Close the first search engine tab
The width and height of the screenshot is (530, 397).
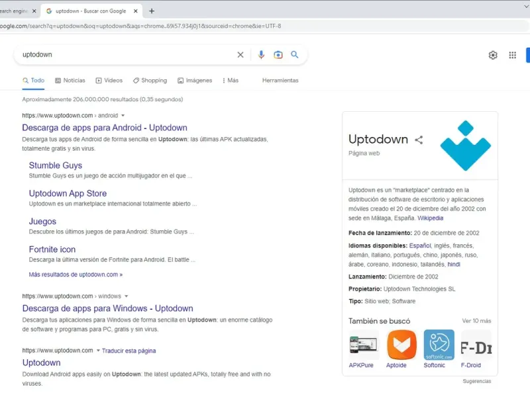(x=34, y=11)
